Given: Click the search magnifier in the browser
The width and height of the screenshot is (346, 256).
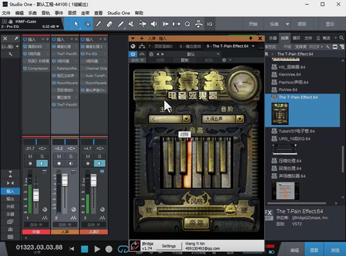Looking at the screenshot, I should (x=341, y=38).
